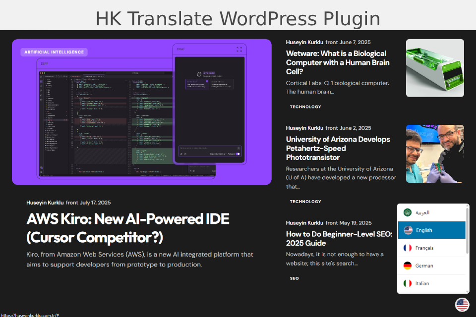This screenshot has width=476, height=317.
Task: Click author Huseyin Kurklu on July 17 post
Action: pyautogui.click(x=45, y=203)
